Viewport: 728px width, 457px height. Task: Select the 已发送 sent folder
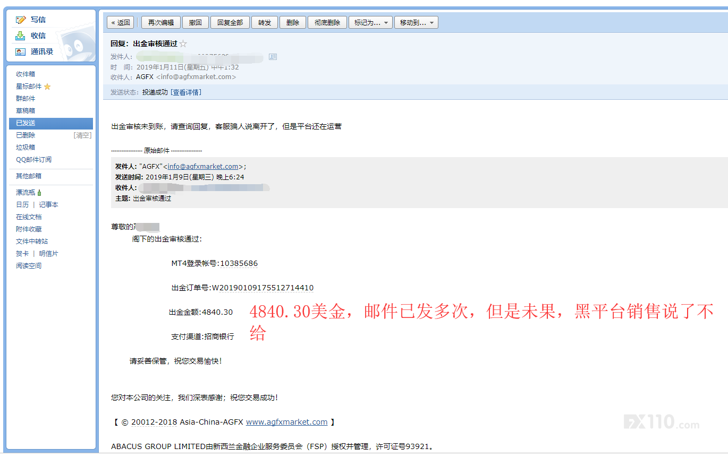(x=51, y=123)
